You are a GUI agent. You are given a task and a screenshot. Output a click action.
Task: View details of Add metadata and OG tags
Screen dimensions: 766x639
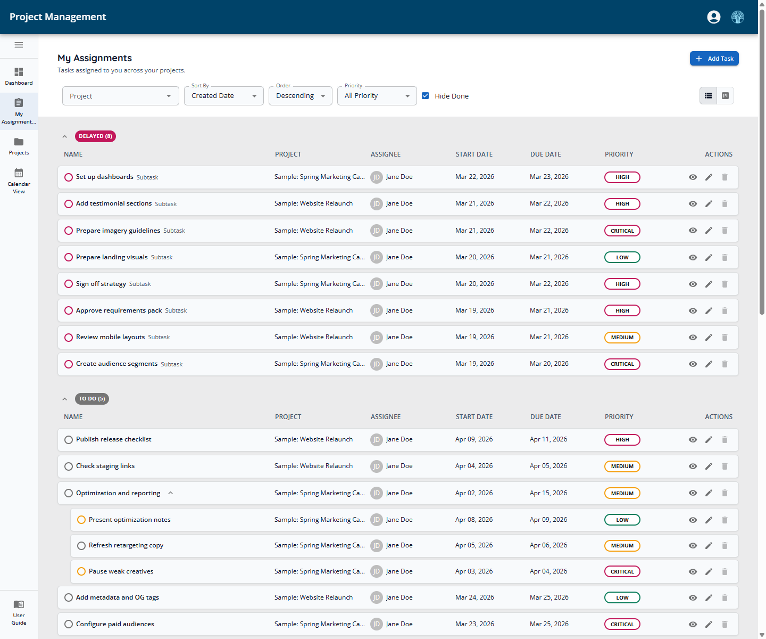pyautogui.click(x=693, y=598)
